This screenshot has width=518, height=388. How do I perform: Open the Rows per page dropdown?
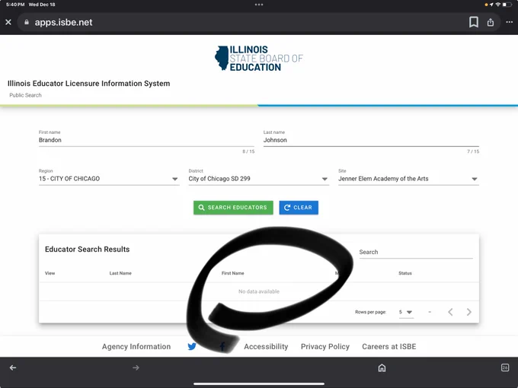click(x=406, y=312)
